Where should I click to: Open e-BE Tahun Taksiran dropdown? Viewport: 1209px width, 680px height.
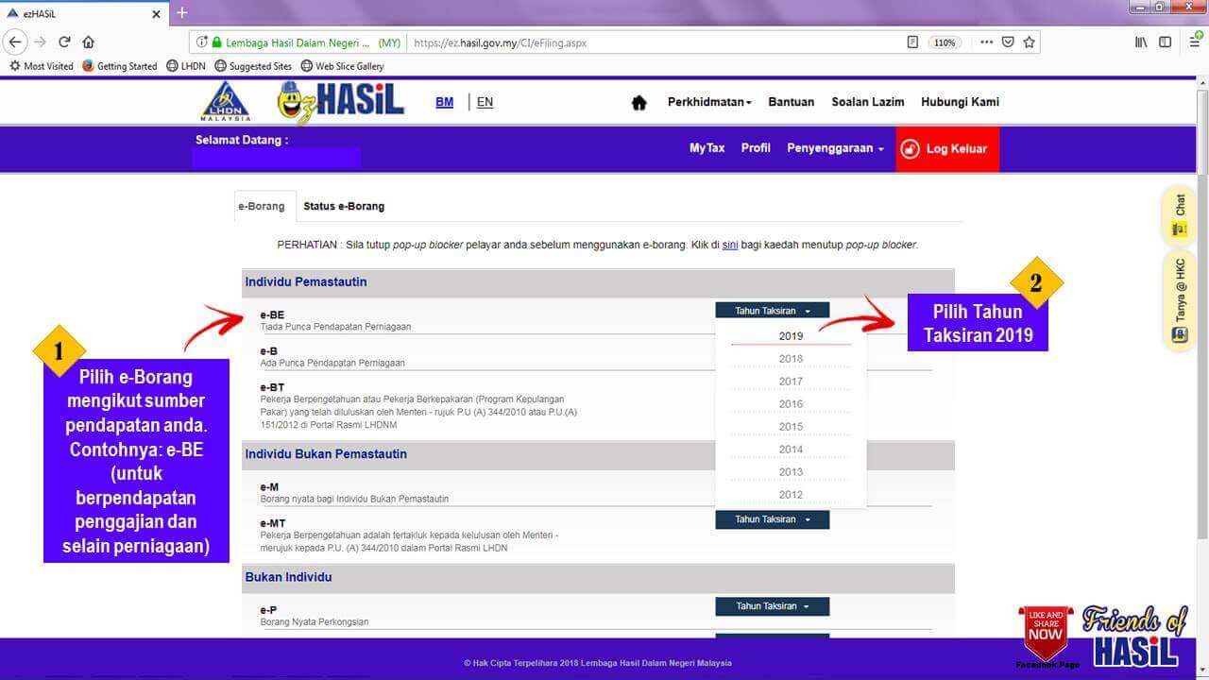click(772, 311)
